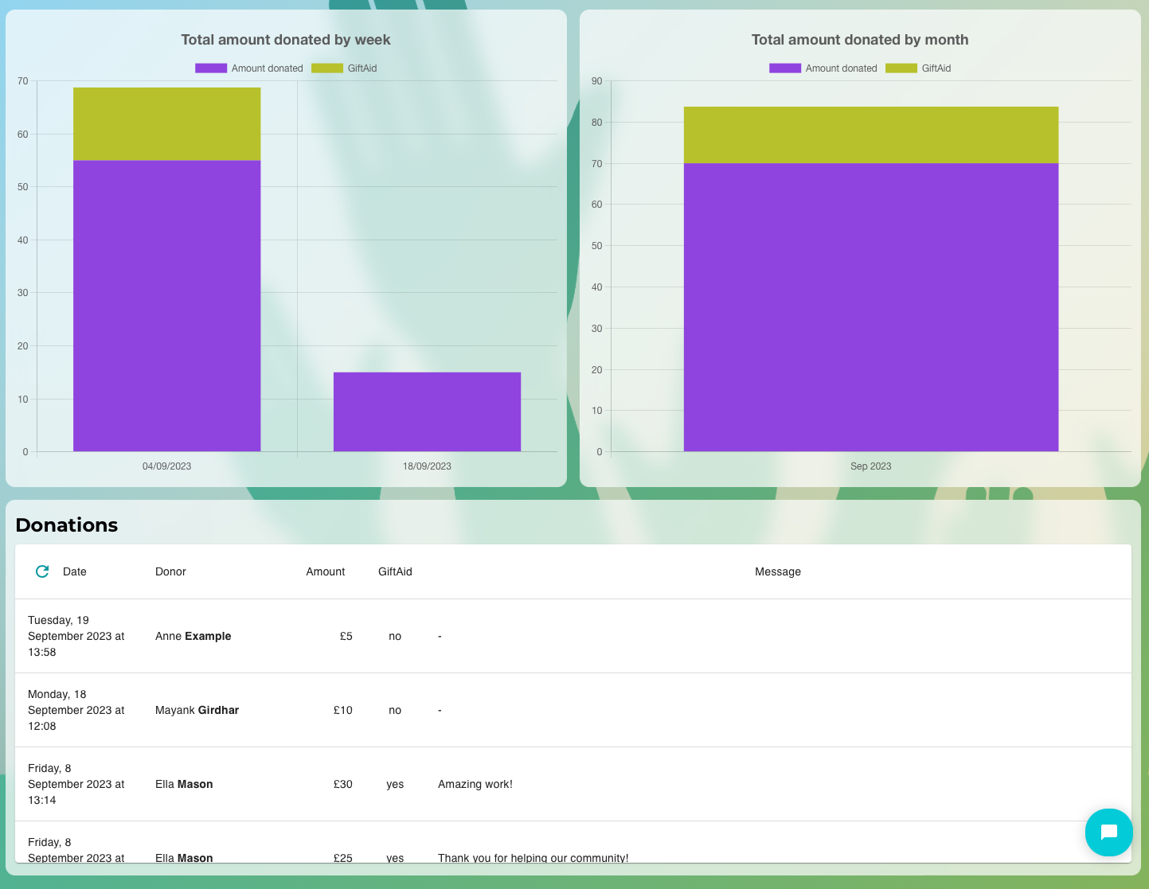The height and width of the screenshot is (889, 1149).
Task: Sort donations by Date column header
Action: [75, 571]
